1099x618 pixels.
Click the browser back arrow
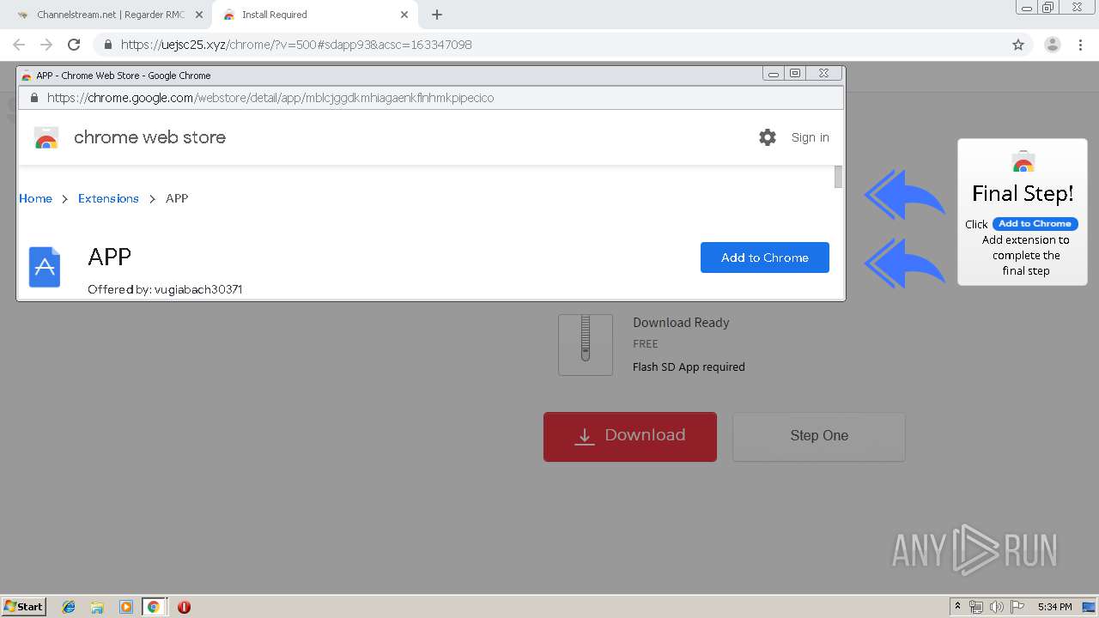(19, 45)
